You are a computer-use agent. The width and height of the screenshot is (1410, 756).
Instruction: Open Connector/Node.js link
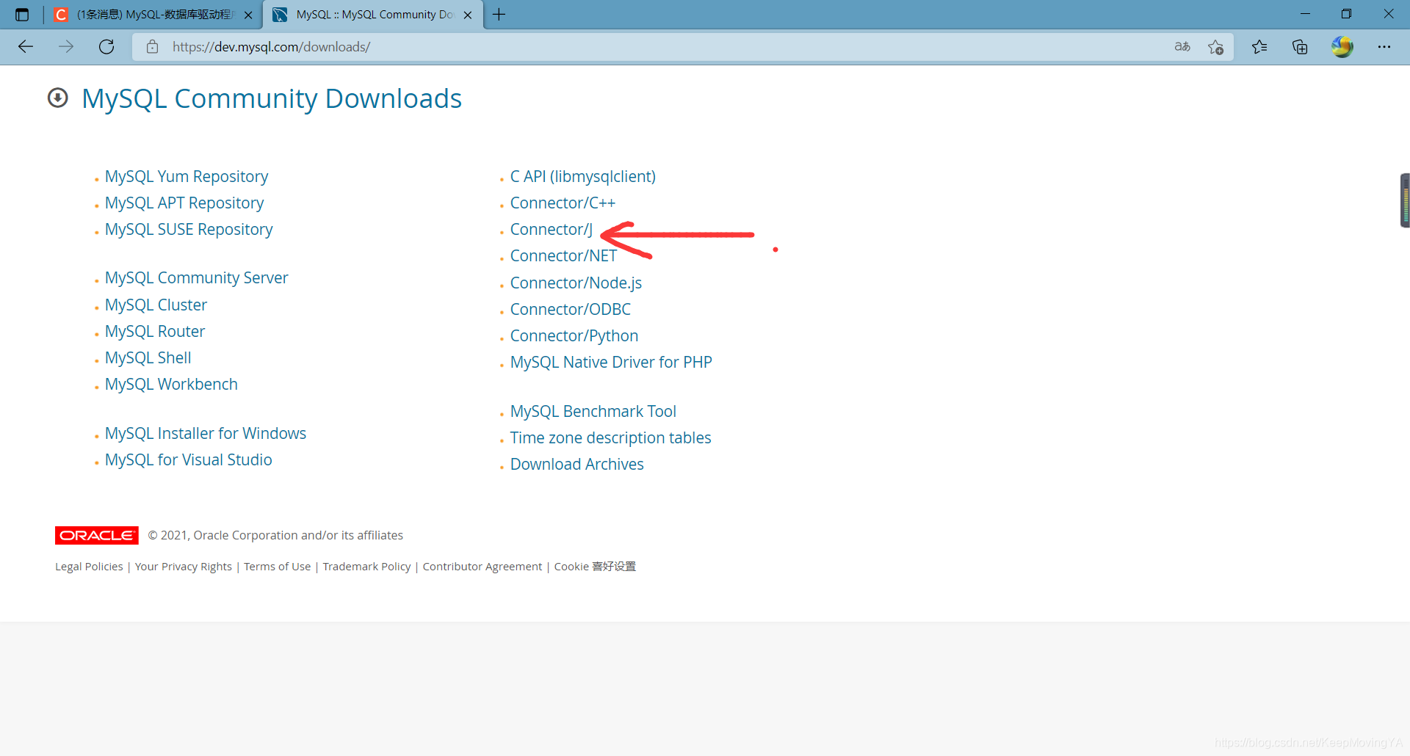tap(576, 283)
